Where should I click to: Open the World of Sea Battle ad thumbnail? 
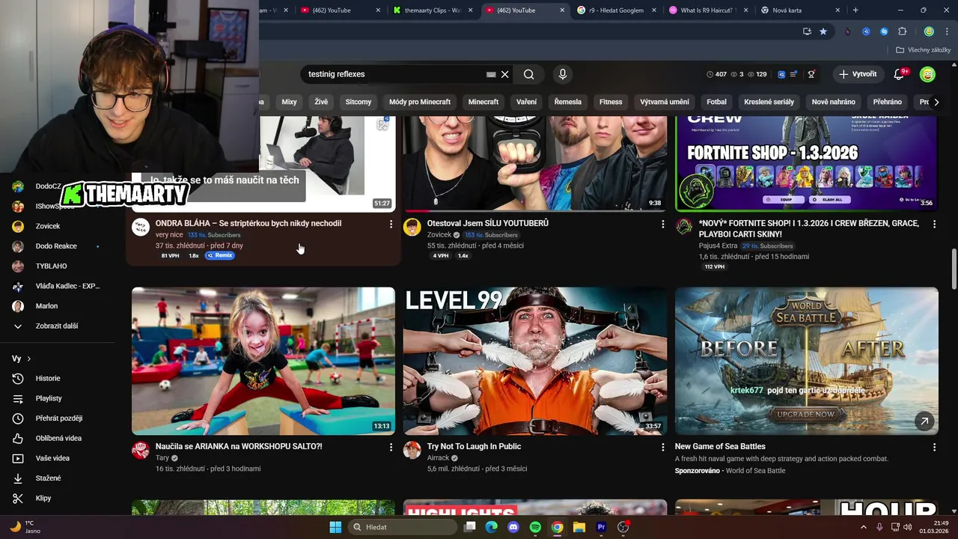point(807,361)
